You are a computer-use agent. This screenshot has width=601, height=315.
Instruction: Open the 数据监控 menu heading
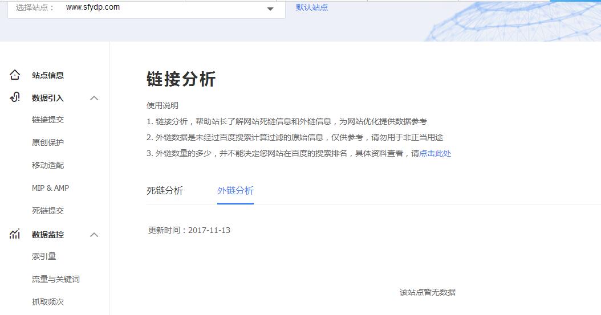point(47,235)
